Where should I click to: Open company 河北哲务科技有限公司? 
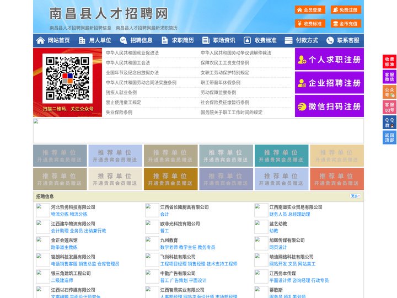pyautogui.click(x=73, y=207)
